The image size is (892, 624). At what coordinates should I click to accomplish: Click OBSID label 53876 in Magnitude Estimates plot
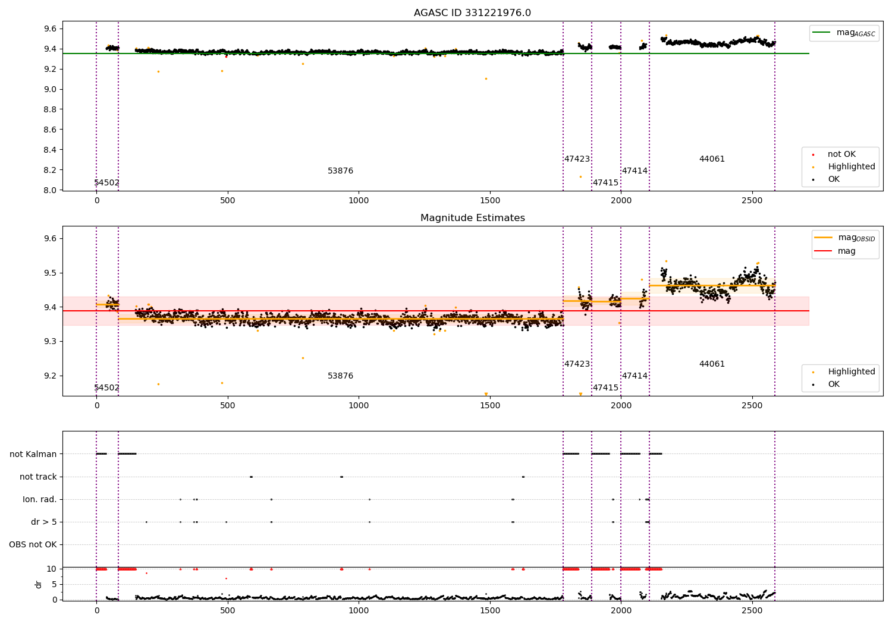pyautogui.click(x=341, y=376)
